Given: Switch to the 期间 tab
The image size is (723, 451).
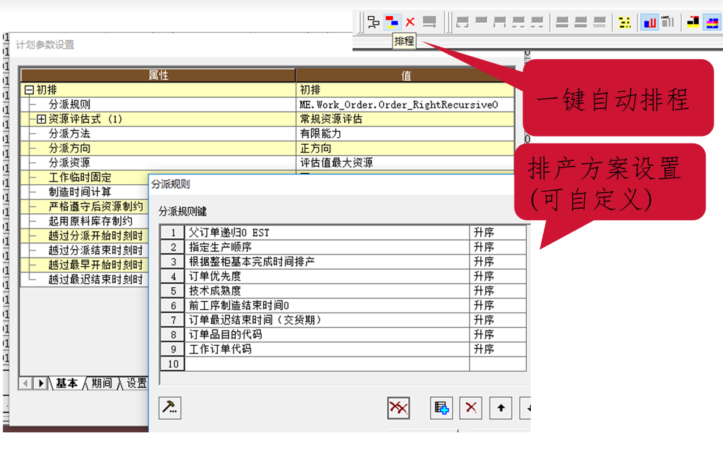Looking at the screenshot, I should pos(102,384).
